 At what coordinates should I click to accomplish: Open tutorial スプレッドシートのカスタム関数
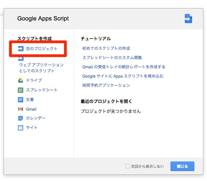[112, 57]
